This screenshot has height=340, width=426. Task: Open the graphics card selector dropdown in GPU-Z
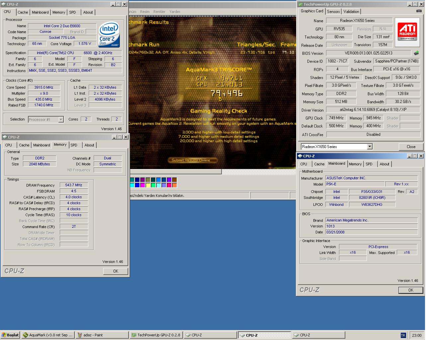click(370, 147)
